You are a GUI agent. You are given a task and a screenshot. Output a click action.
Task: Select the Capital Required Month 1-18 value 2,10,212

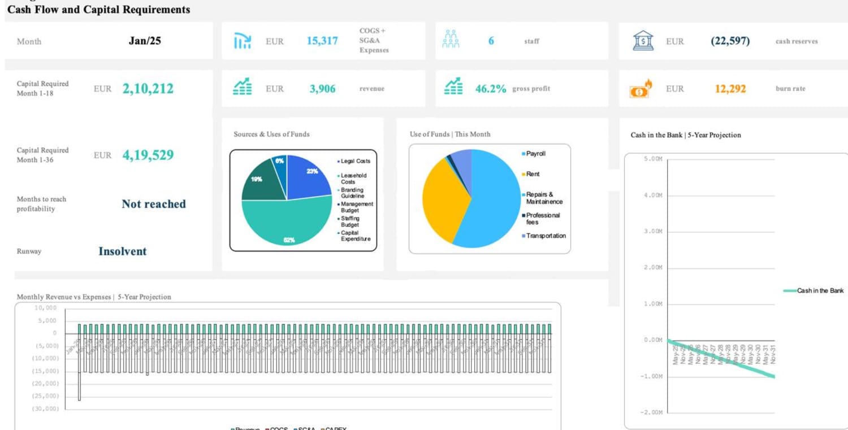[x=148, y=89]
